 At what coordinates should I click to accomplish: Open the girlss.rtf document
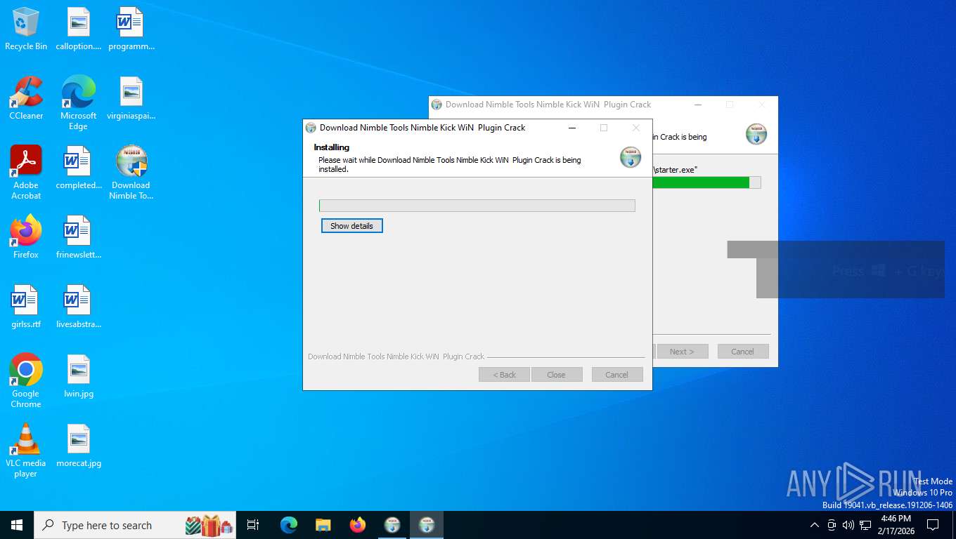coord(26,307)
